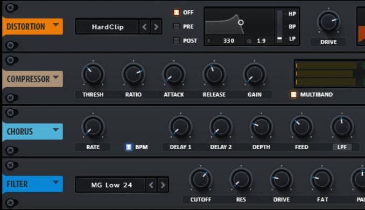The width and height of the screenshot is (365, 210).
Task: Click the HP/BP/LP filter type slider
Action: coord(279,26)
